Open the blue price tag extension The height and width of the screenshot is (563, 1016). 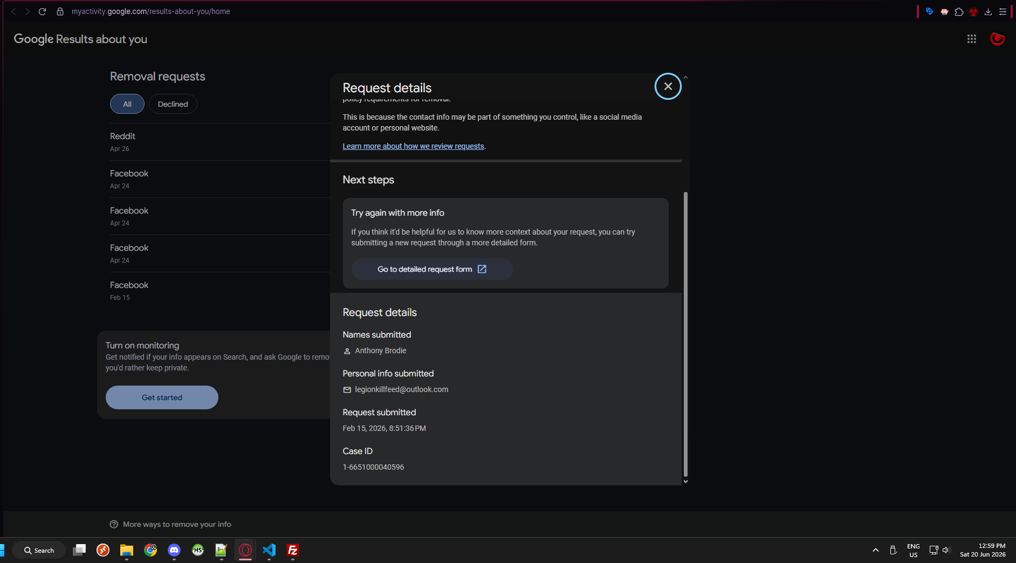929,11
